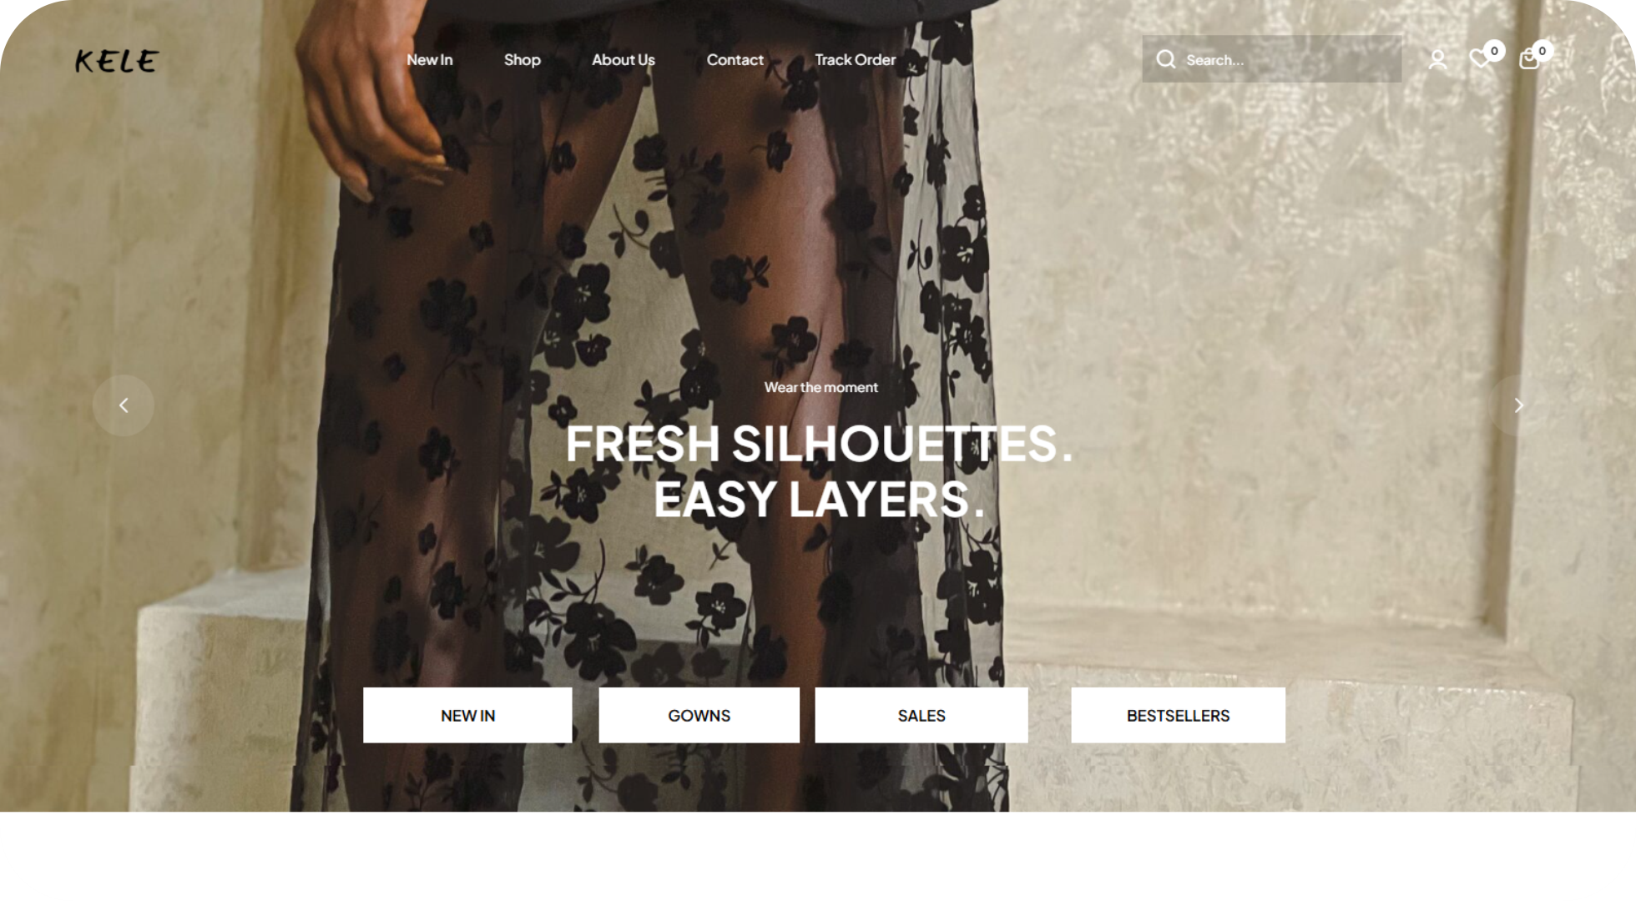Open the Contact page link
The width and height of the screenshot is (1636, 901).
click(x=735, y=60)
